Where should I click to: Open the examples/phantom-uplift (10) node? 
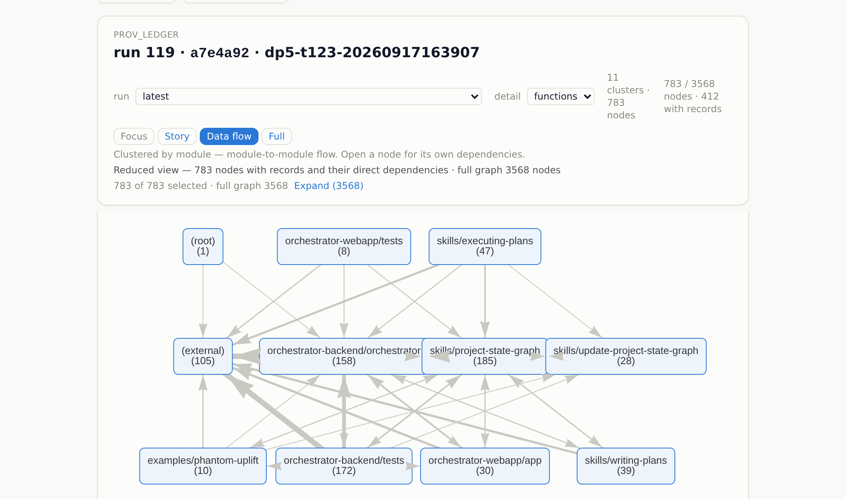coord(203,466)
